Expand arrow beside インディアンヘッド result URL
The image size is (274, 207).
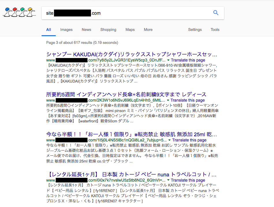click(168, 100)
